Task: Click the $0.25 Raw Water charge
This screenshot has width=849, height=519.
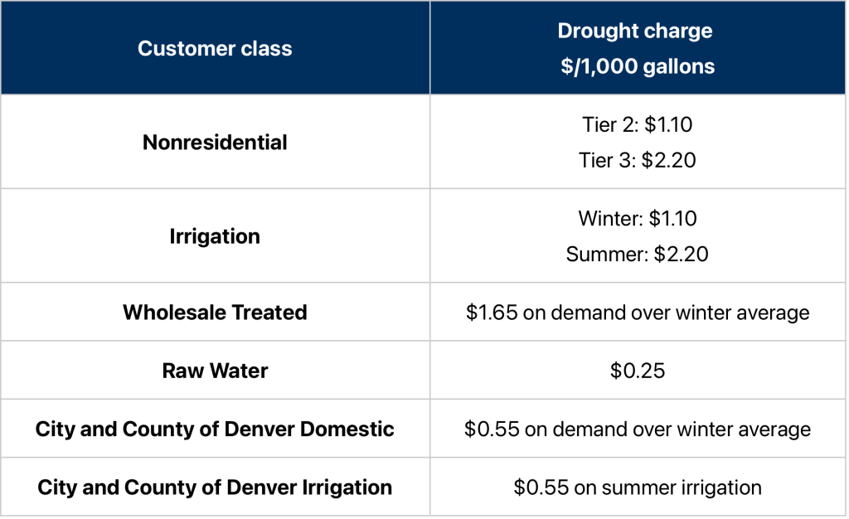Action: [637, 371]
